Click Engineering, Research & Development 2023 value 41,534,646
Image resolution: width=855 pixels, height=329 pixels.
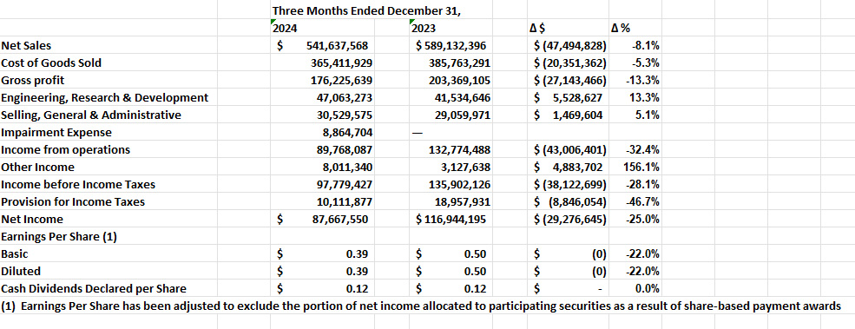pos(462,98)
